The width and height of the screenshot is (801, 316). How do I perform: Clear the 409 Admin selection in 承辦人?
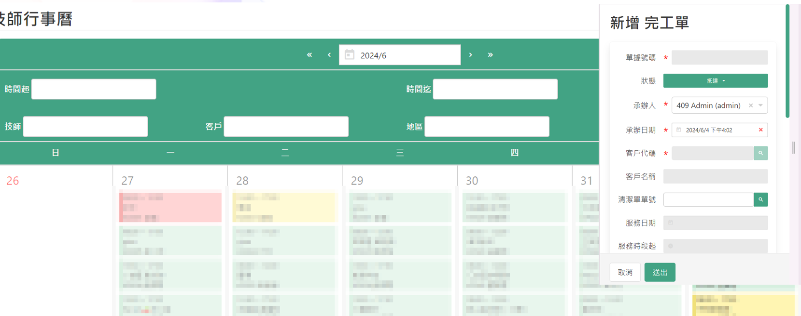(750, 105)
